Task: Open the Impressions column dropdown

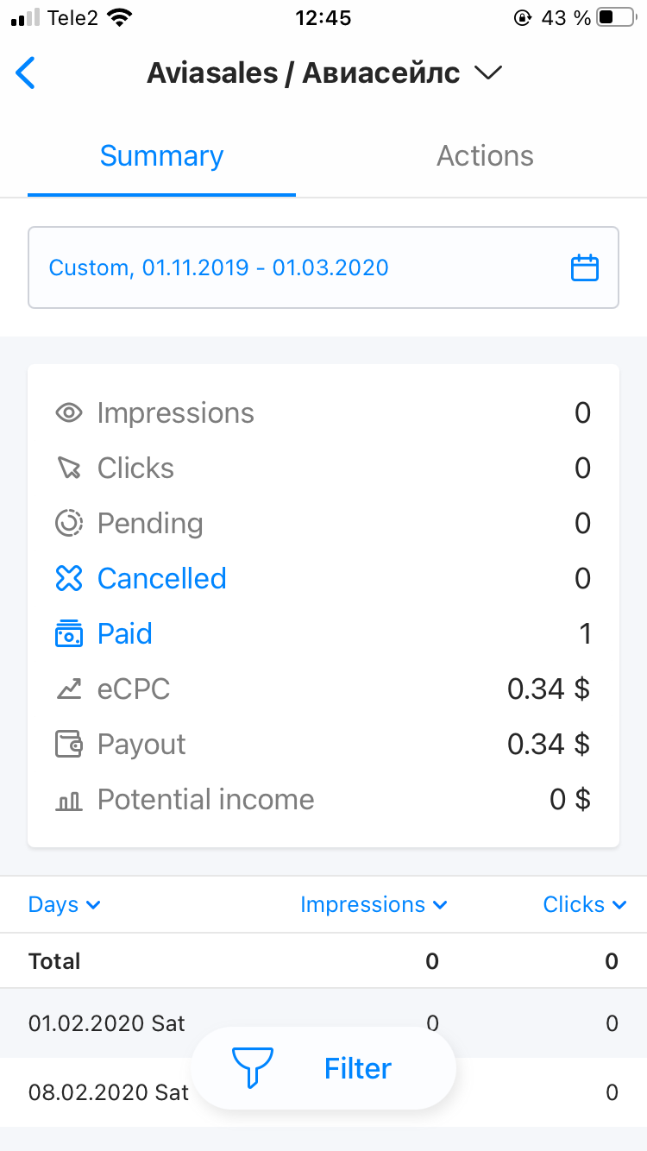Action: click(x=374, y=904)
